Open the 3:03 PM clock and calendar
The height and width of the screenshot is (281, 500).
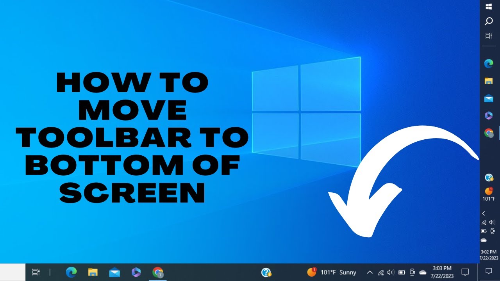442,272
